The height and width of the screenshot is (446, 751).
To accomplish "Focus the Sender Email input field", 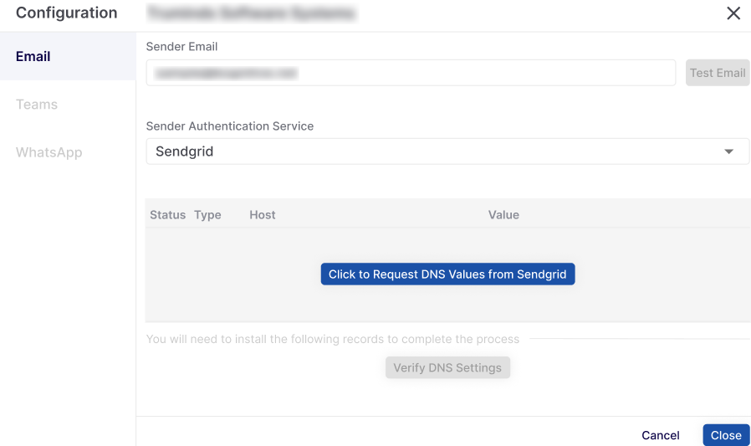I will (x=410, y=73).
